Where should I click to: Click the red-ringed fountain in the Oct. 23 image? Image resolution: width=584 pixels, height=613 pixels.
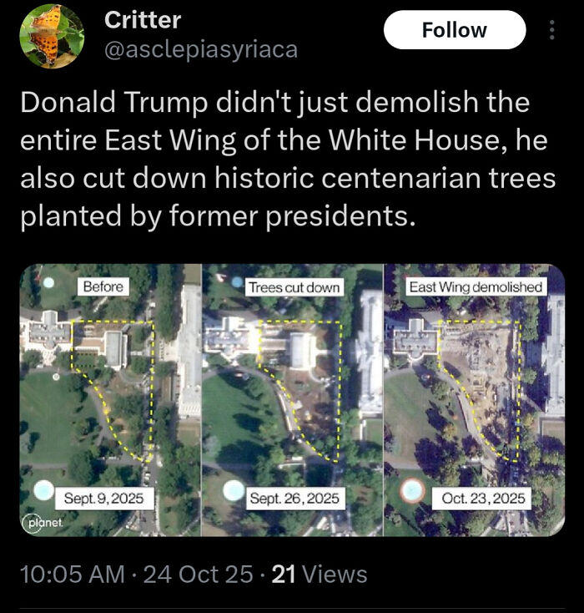pyautogui.click(x=411, y=489)
